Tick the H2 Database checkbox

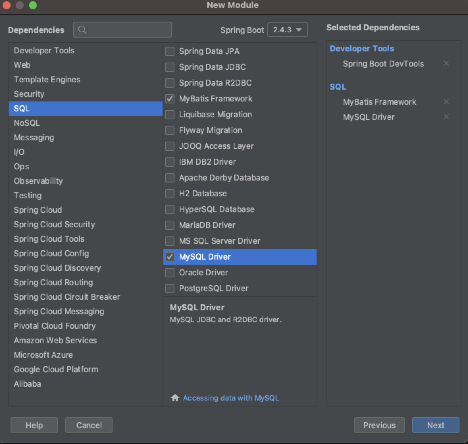(x=170, y=193)
